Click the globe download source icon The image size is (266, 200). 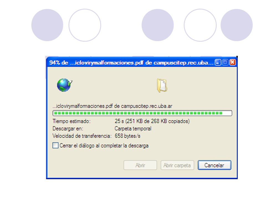65,85
